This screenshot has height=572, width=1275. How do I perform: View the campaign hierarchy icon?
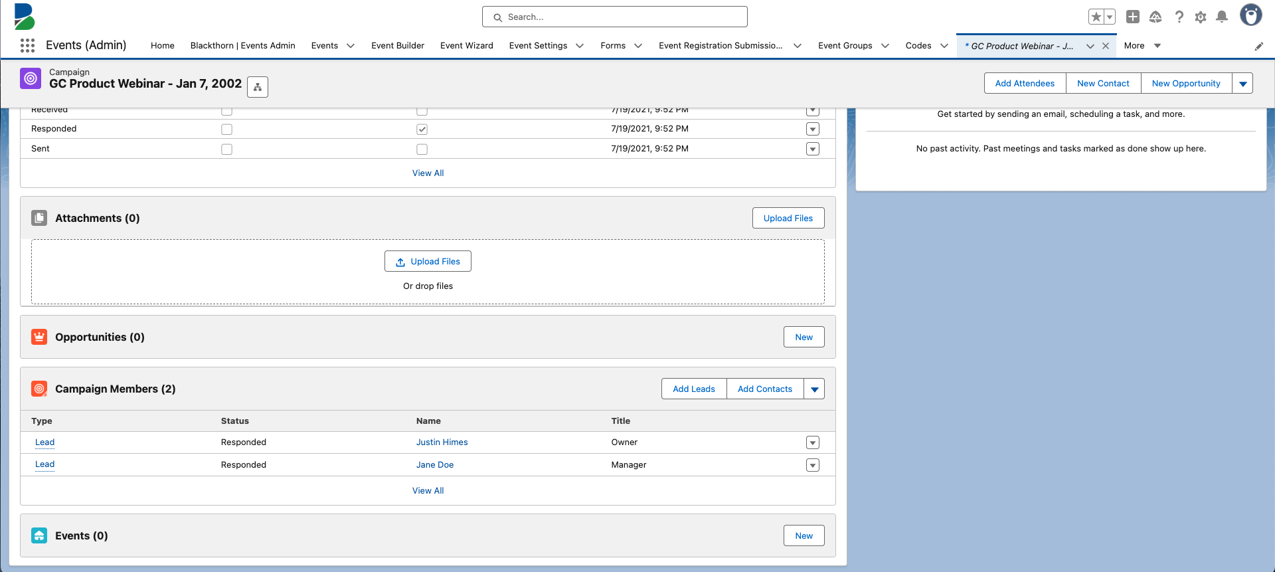[x=258, y=87]
